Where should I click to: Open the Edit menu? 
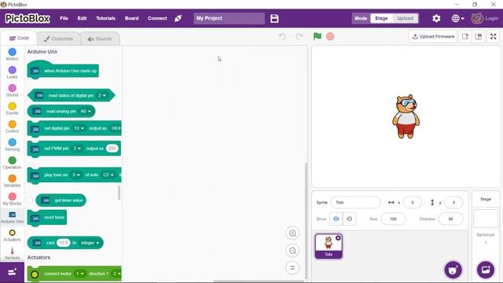click(x=82, y=18)
